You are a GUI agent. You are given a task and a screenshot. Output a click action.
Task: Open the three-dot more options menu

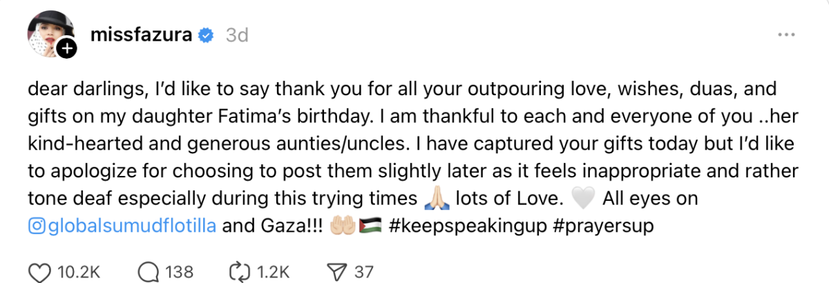tap(786, 35)
